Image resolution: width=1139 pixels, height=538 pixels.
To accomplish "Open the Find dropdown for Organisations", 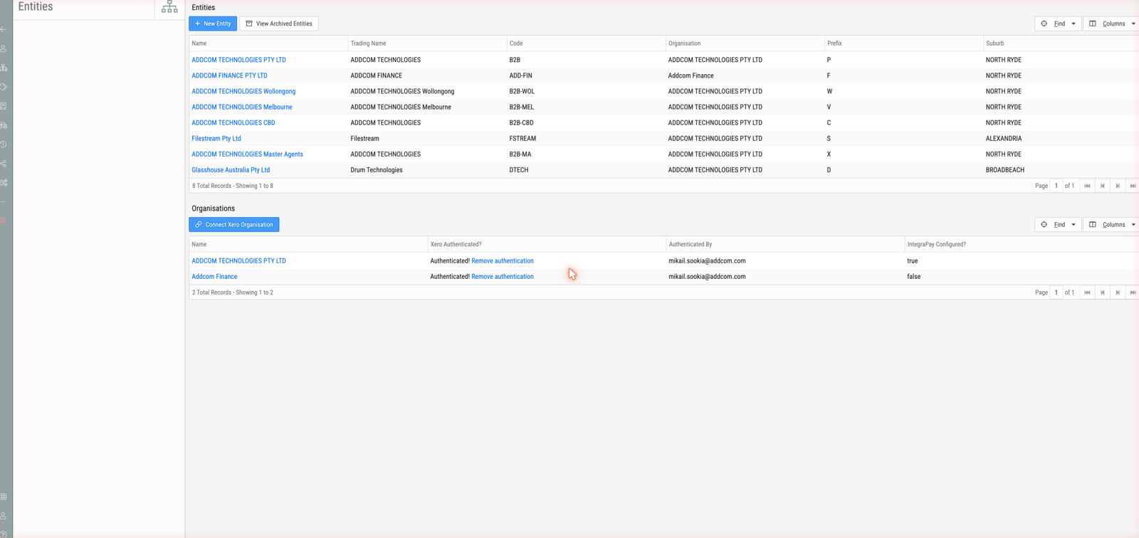I will (1058, 224).
